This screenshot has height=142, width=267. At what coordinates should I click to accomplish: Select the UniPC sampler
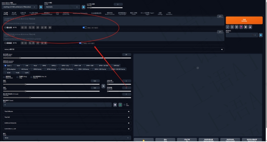25,73
